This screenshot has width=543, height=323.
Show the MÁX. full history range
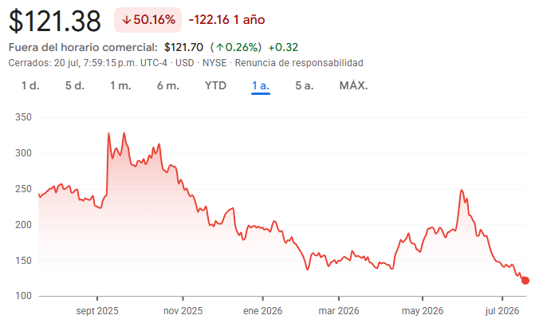pos(353,85)
